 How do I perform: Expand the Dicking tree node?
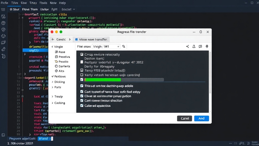pos(52,82)
